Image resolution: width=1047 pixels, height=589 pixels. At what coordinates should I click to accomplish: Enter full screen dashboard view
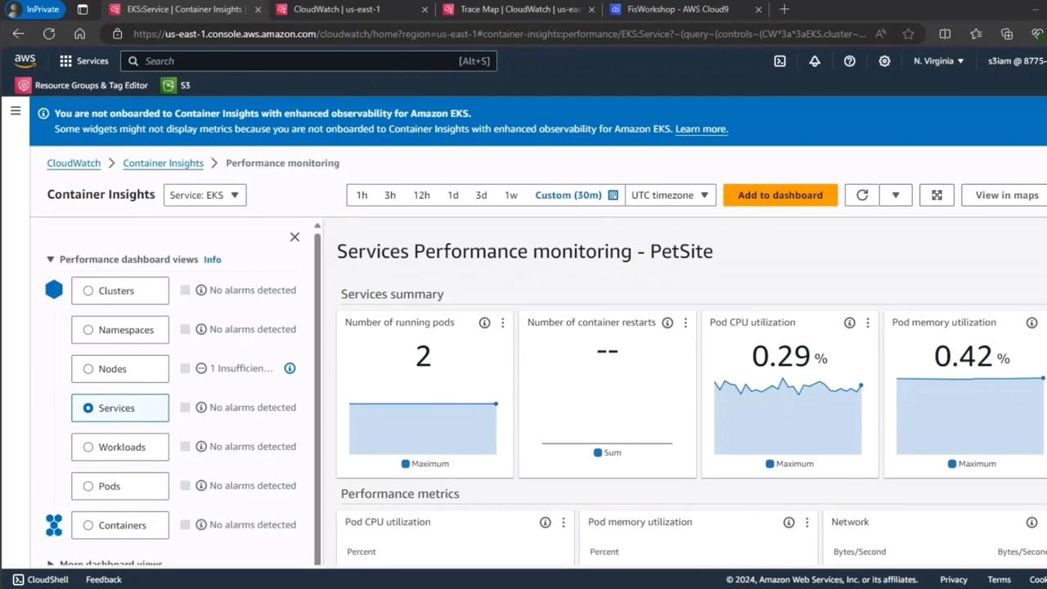point(937,196)
